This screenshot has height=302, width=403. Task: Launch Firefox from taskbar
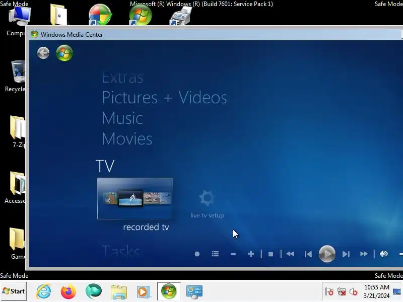click(69, 291)
